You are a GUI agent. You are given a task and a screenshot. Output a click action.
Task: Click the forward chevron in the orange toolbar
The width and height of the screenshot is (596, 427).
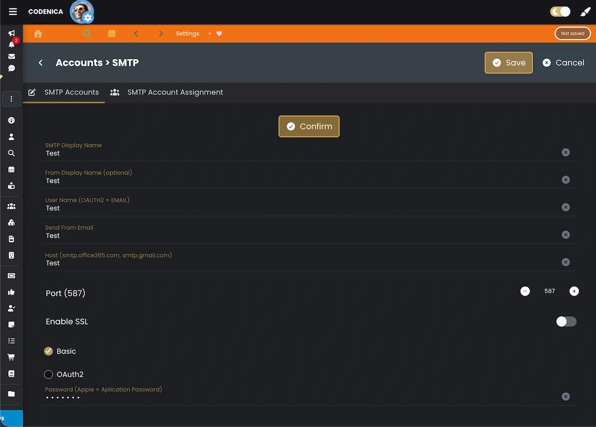click(x=161, y=33)
